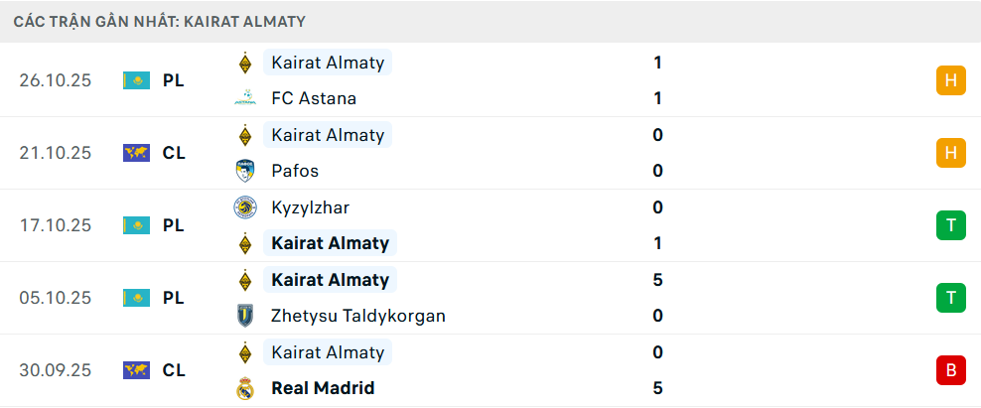Open the Real Madrid team link

click(x=323, y=388)
